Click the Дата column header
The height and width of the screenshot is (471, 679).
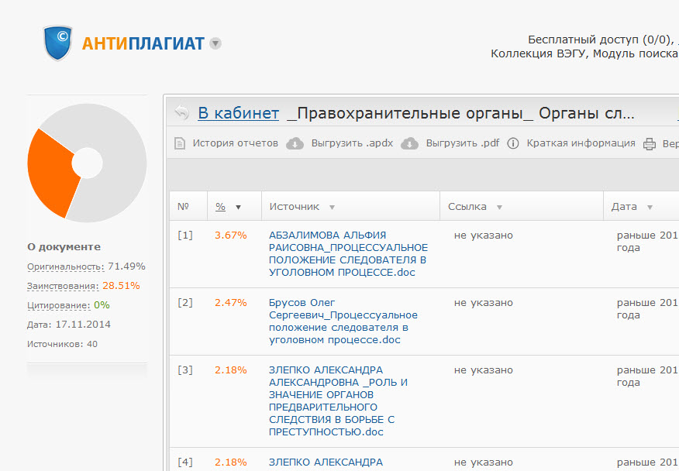click(x=624, y=207)
